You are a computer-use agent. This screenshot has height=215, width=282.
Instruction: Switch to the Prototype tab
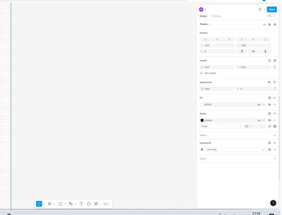[x=216, y=16]
